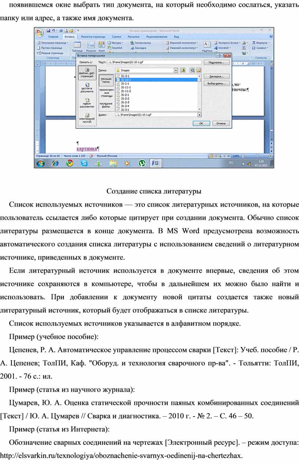Click the картинка hyperlink in document
The width and height of the screenshot is (299, 465).
tap(86, 149)
